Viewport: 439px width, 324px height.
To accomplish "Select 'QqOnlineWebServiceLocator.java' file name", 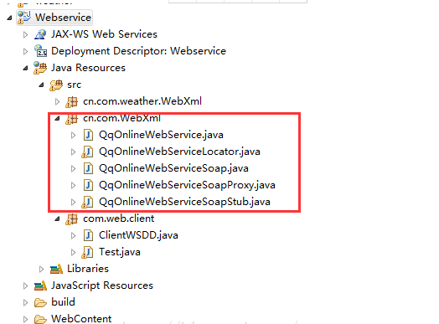I will coord(179,152).
